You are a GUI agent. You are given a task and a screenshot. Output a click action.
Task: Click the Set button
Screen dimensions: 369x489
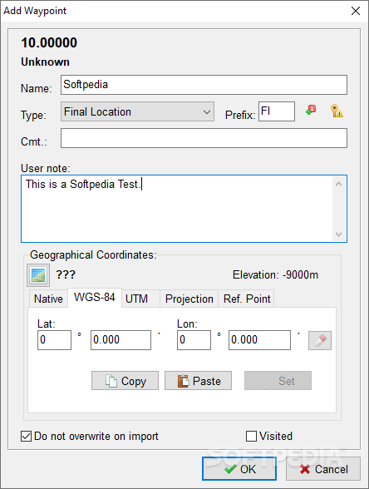tap(278, 381)
